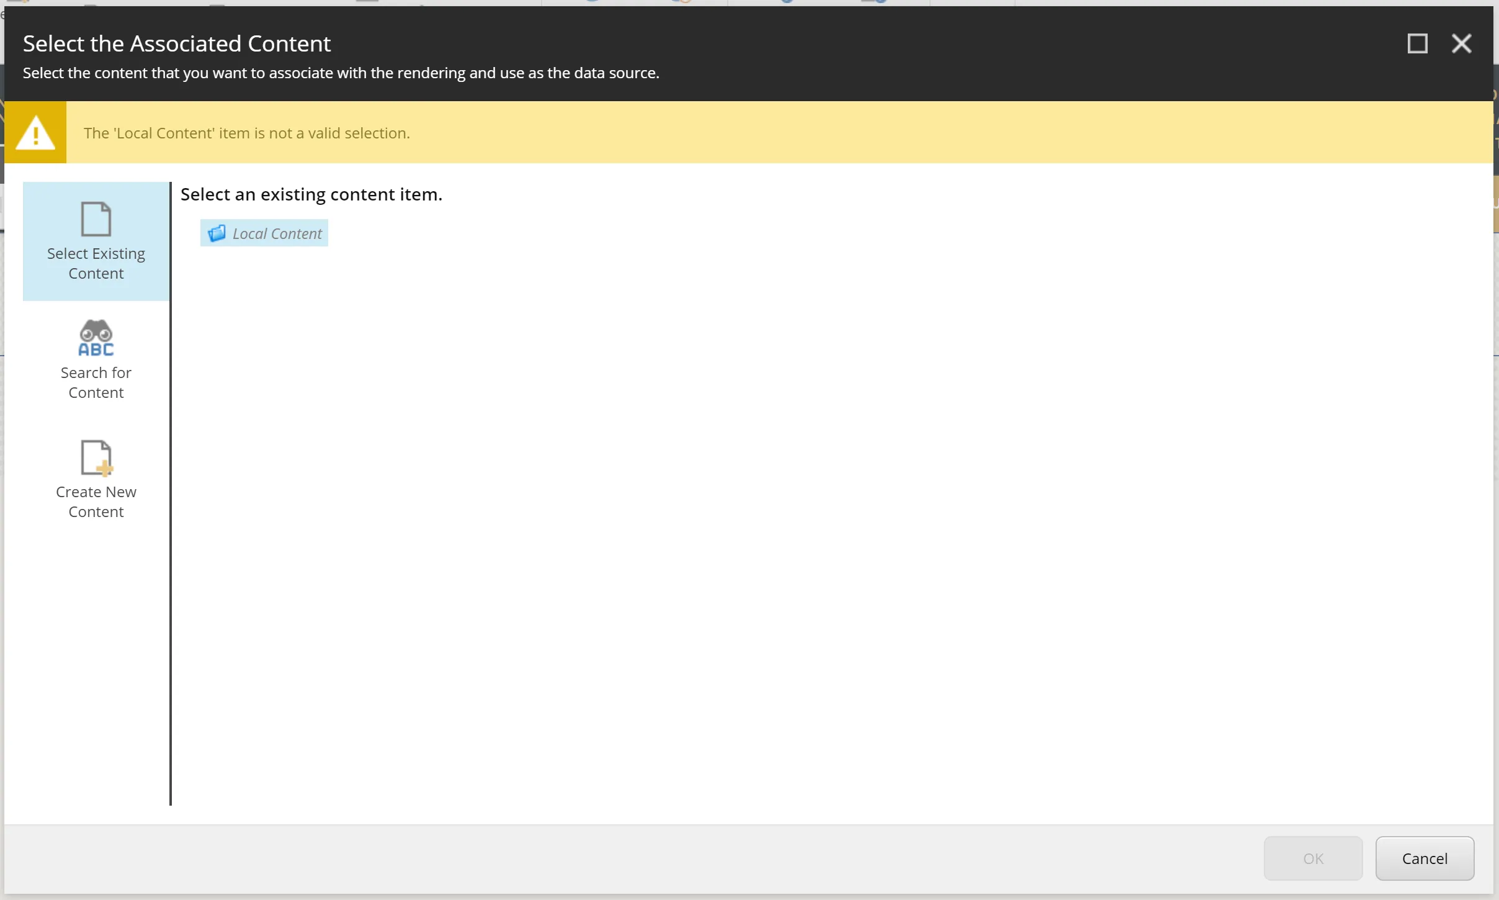
Task: Select the Local Content tree item label
Action: click(277, 234)
